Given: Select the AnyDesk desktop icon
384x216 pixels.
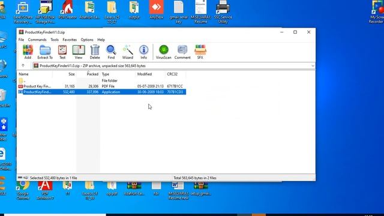Looking at the screenshot, I should (156, 10).
